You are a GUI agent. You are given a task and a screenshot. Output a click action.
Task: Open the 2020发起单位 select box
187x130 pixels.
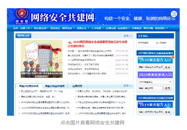(155, 82)
